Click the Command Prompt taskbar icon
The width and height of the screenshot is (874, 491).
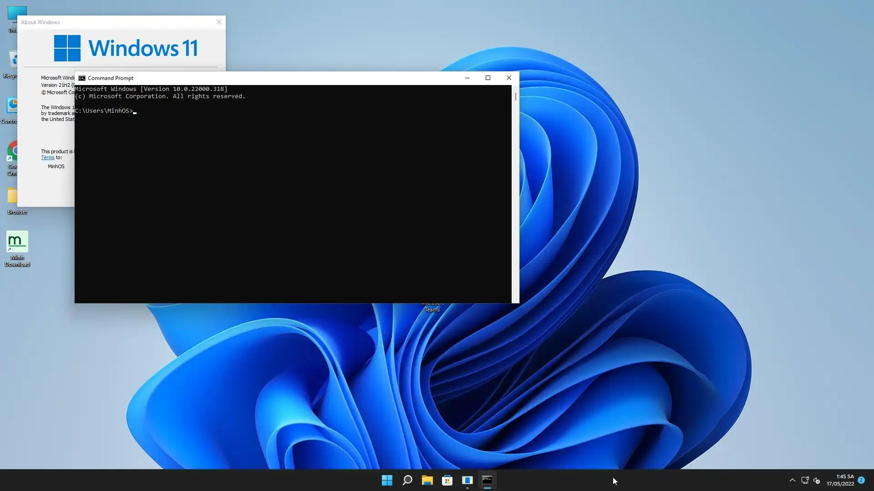487,480
